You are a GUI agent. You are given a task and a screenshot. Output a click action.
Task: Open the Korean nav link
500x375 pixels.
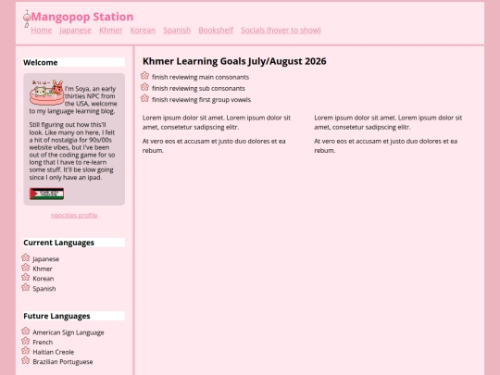pos(143,31)
